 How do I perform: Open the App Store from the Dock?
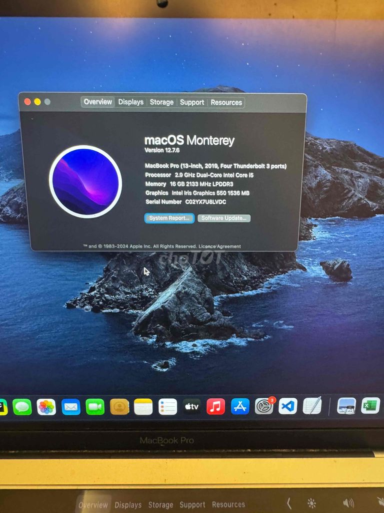click(240, 406)
